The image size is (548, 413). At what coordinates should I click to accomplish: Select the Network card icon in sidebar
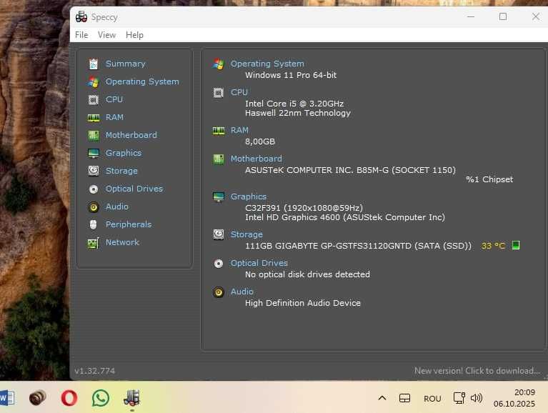tap(94, 243)
